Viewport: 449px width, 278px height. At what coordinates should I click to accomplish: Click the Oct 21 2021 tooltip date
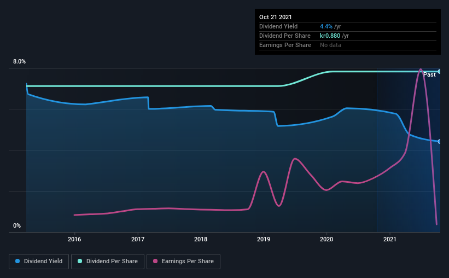point(276,17)
